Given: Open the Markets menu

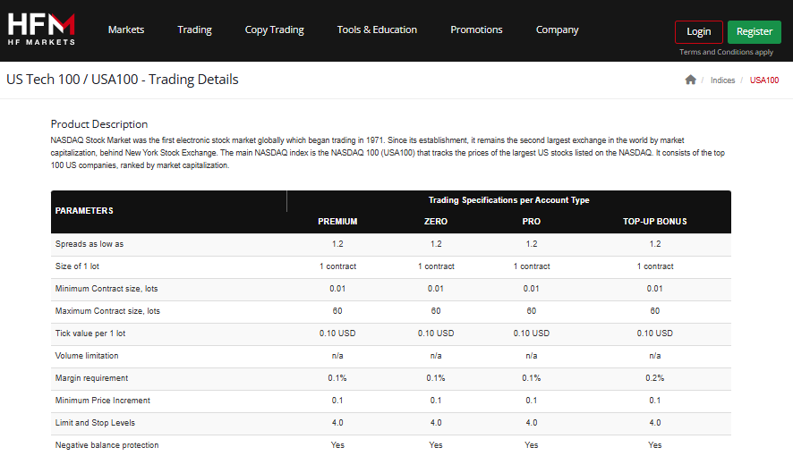Looking at the screenshot, I should (126, 30).
